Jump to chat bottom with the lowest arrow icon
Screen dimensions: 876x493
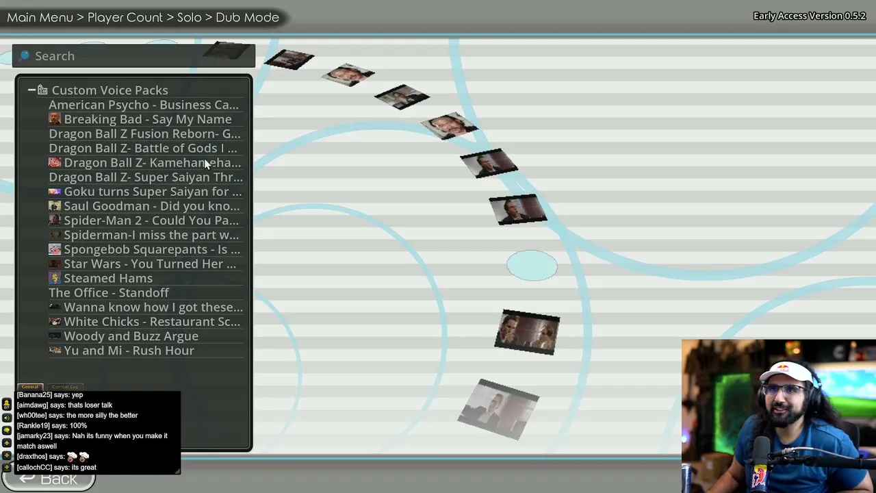coord(7,468)
